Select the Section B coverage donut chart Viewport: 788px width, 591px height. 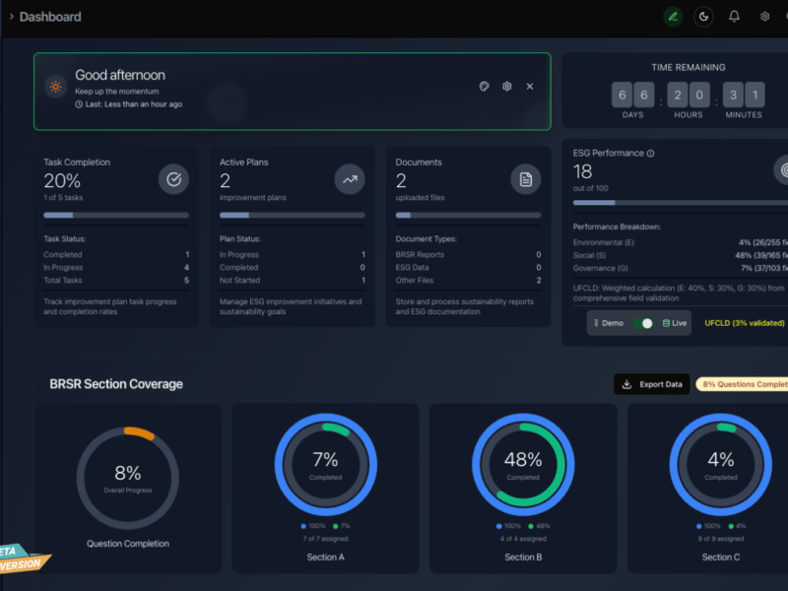[x=523, y=464]
